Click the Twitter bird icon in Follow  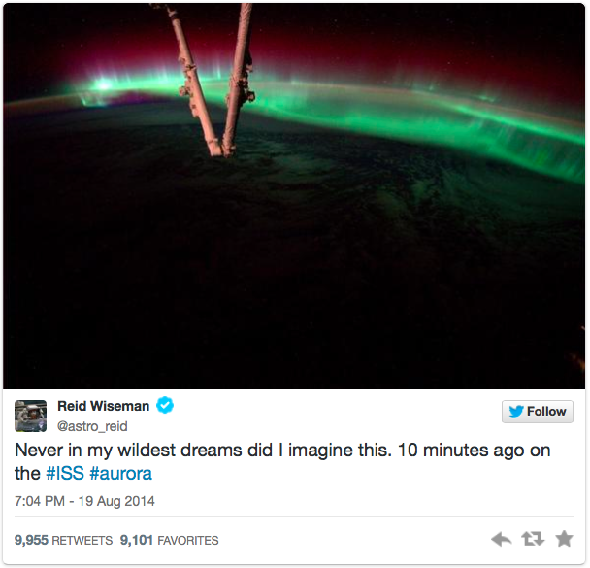(x=516, y=412)
